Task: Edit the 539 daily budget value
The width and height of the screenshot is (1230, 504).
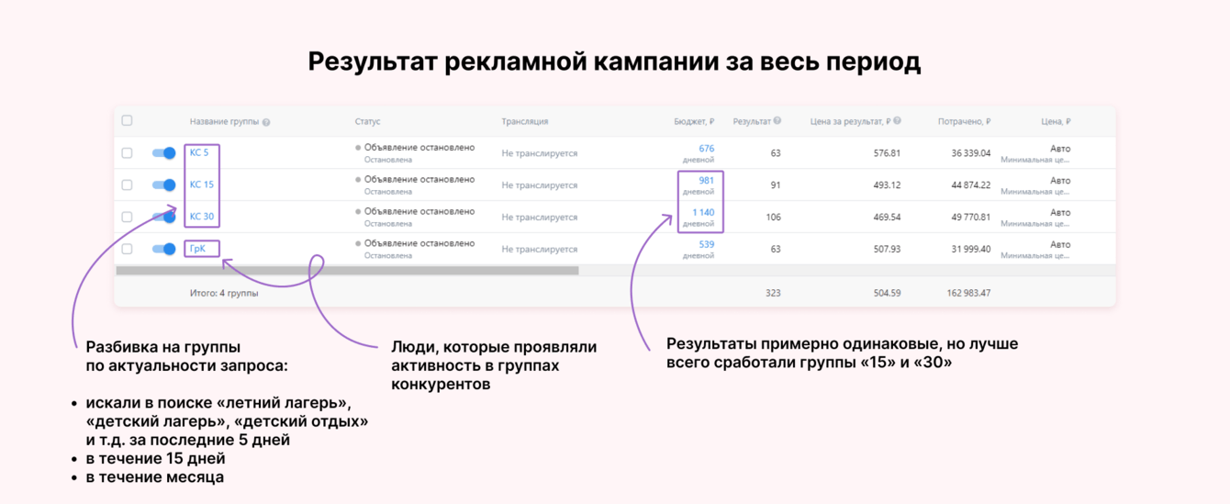Action: point(706,244)
